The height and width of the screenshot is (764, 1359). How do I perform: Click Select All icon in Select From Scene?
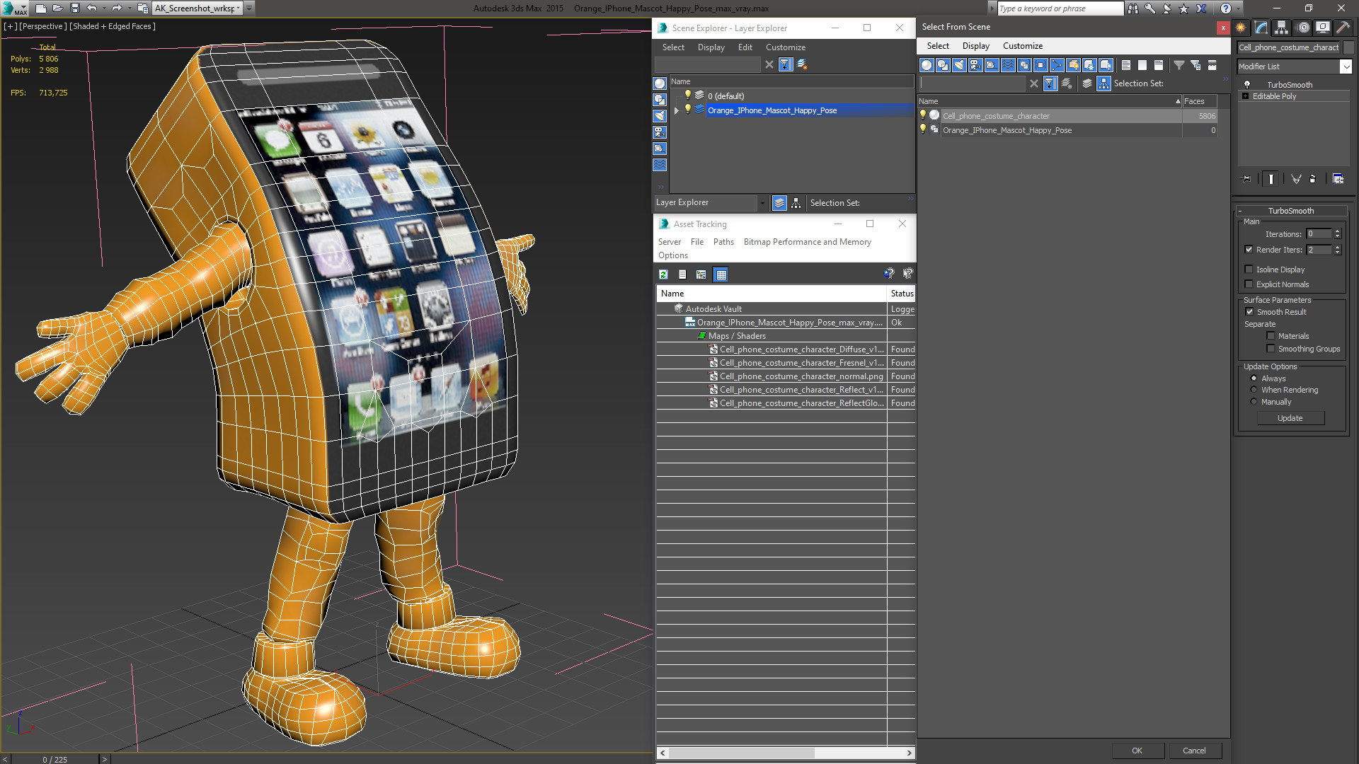click(1126, 65)
